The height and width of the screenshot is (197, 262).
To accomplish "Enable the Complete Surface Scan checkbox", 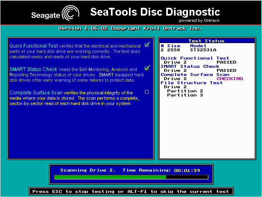I will (x=147, y=92).
